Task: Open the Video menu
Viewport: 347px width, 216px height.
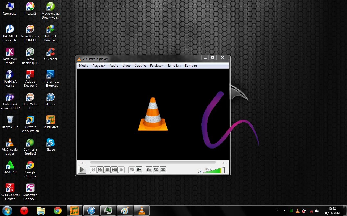Action: click(126, 66)
